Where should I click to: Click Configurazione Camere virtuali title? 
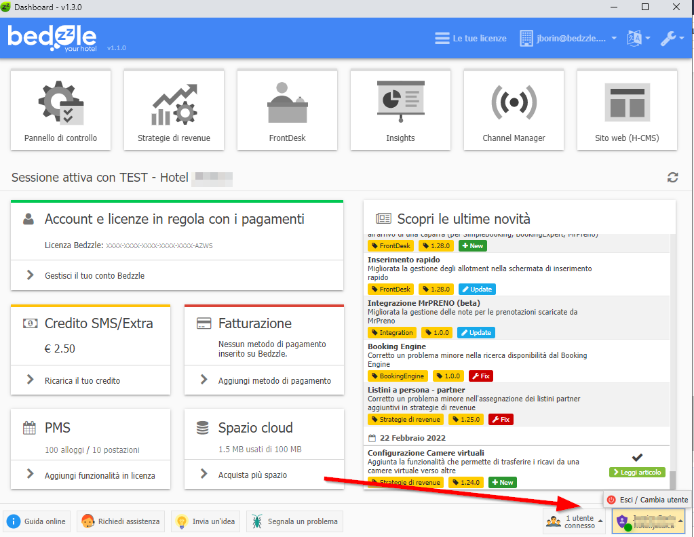[426, 452]
